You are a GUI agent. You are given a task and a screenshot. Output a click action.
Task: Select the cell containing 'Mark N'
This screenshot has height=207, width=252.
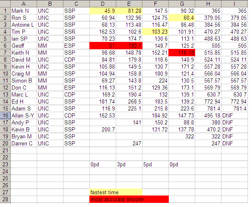click(23, 10)
